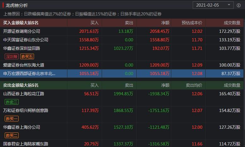Click the 154.82万股 volume
This screenshot has height=147, width=245.
(x=230, y=110)
